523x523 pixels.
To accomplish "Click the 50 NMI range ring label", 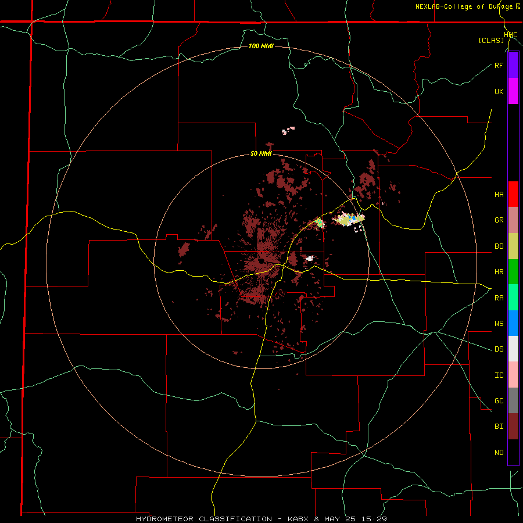I will (261, 154).
